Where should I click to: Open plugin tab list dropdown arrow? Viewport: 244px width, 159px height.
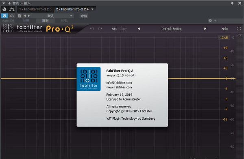pos(92,9)
